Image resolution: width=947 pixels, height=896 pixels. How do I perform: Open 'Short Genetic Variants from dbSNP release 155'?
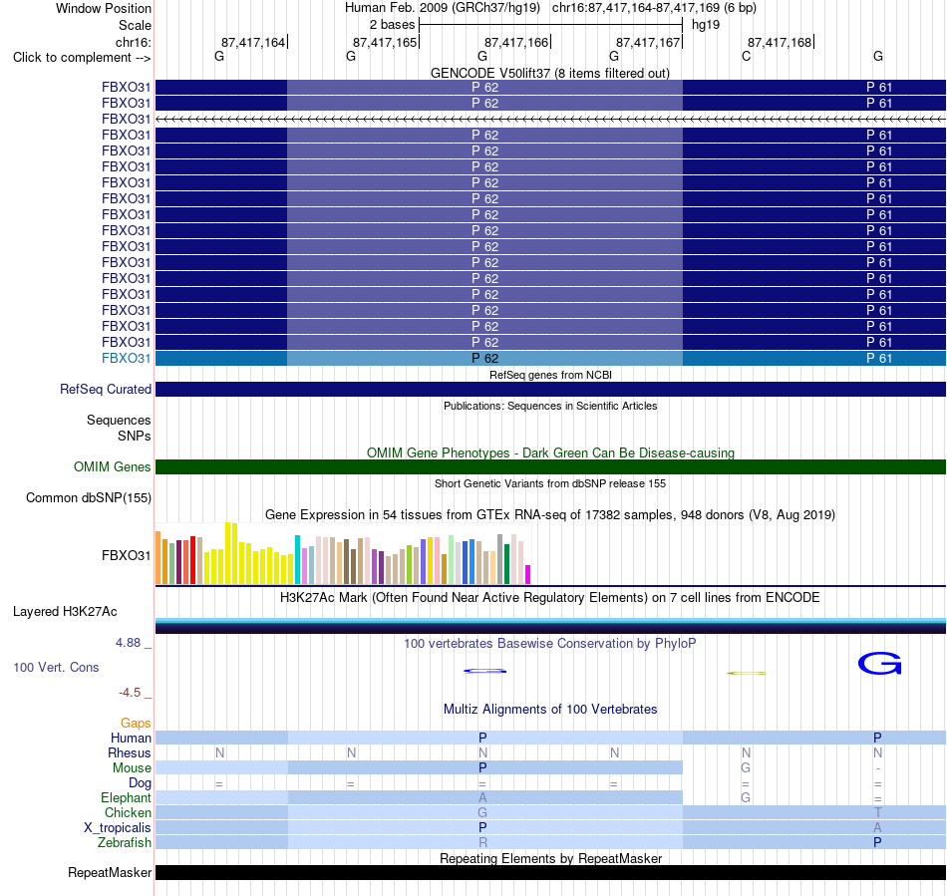(550, 483)
